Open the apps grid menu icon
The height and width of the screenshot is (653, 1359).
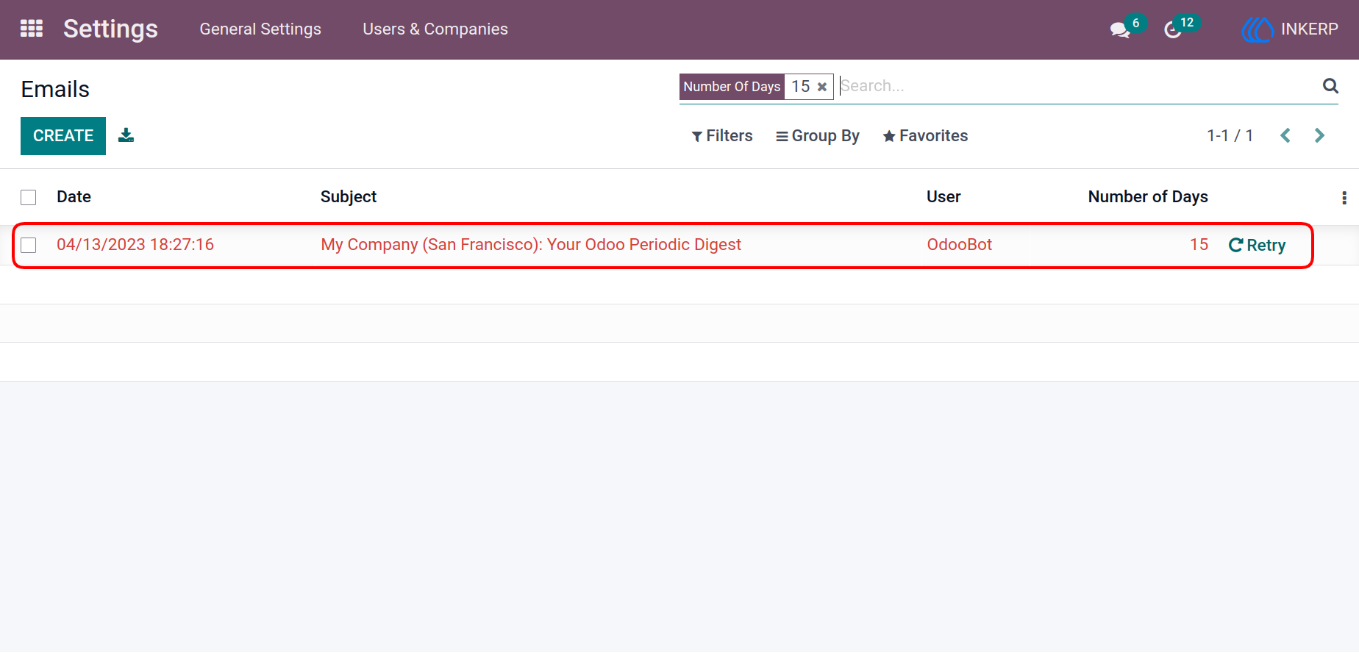click(x=32, y=29)
